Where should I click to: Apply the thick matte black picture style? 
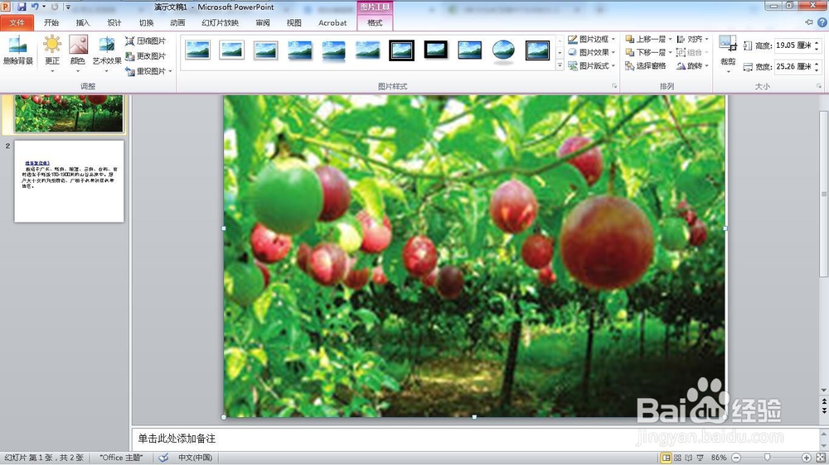pos(436,50)
